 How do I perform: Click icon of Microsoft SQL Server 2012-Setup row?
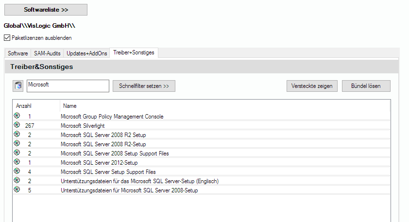tap(17, 161)
